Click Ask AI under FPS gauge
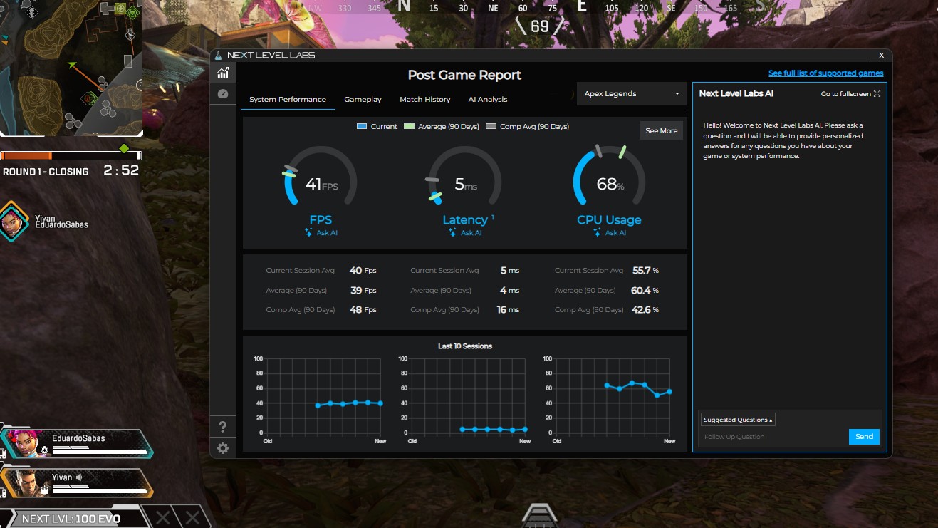The width and height of the screenshot is (938, 528). tap(321, 233)
